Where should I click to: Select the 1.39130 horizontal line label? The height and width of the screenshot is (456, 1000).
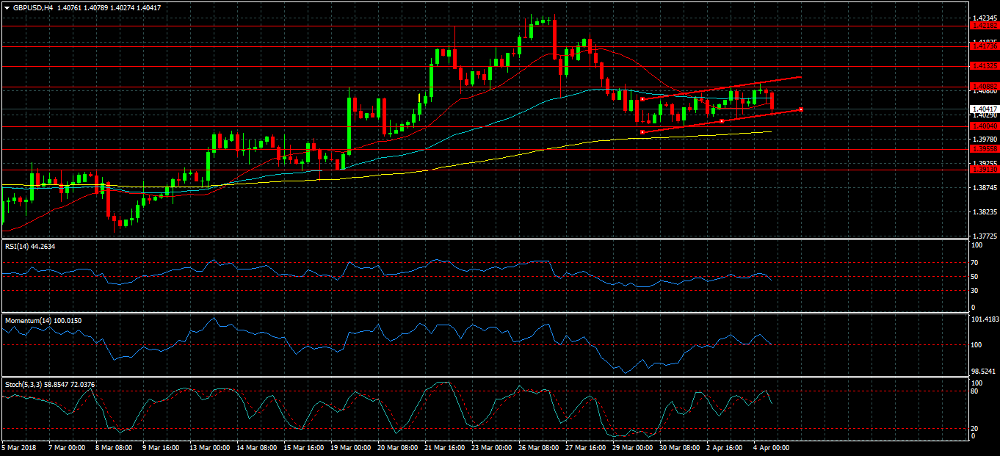(983, 169)
